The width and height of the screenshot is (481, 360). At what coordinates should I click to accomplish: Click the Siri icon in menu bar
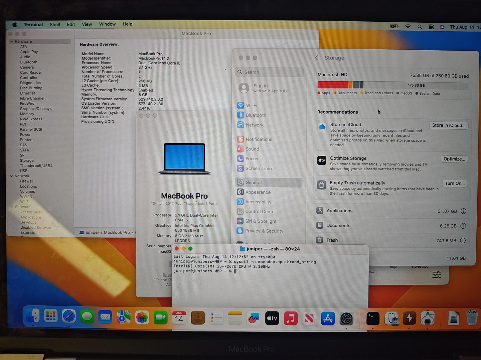[x=442, y=27]
